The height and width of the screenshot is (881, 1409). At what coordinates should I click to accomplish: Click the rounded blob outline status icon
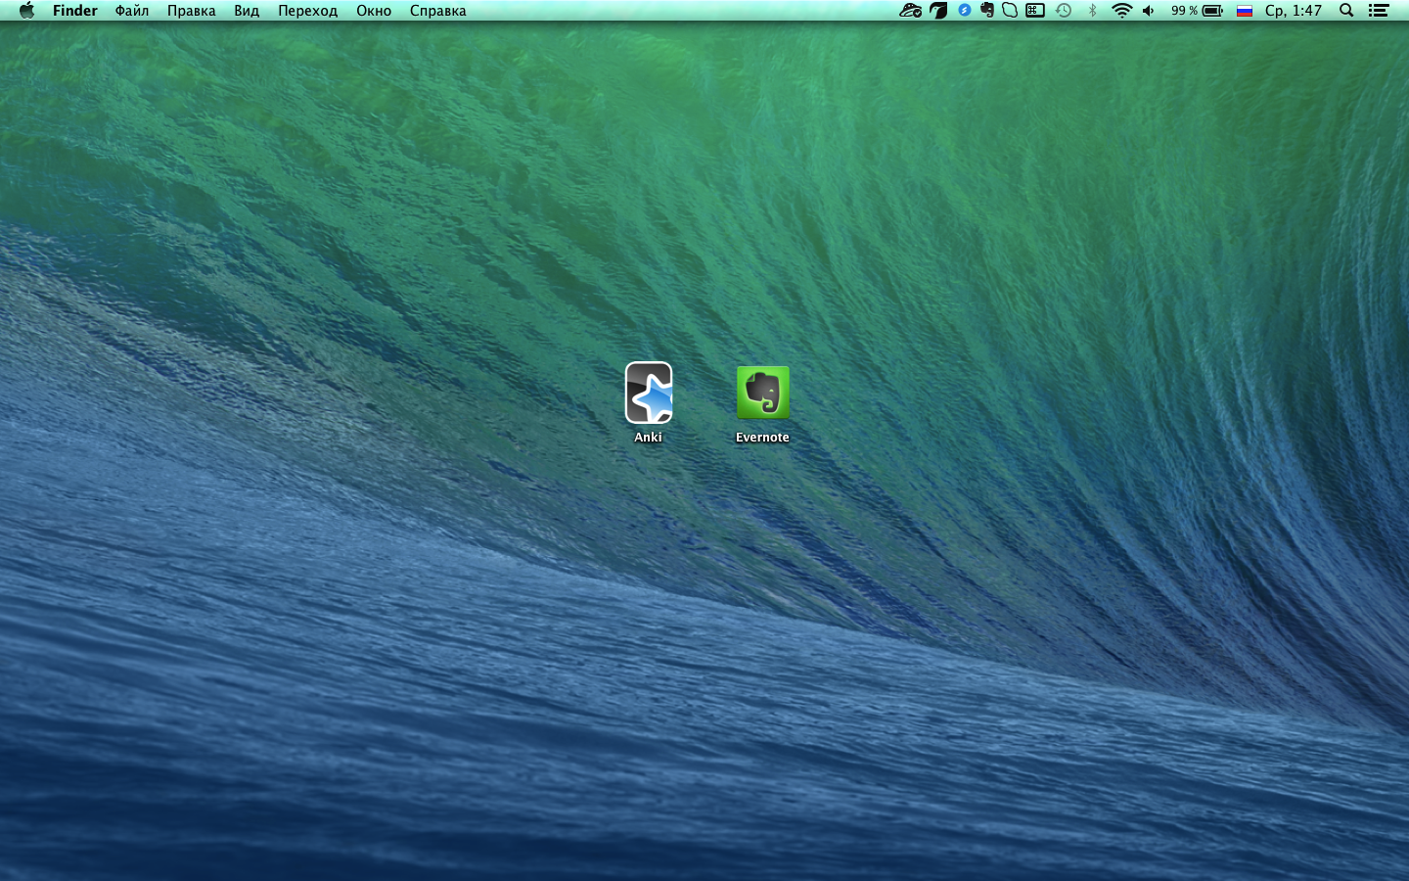coord(1010,11)
